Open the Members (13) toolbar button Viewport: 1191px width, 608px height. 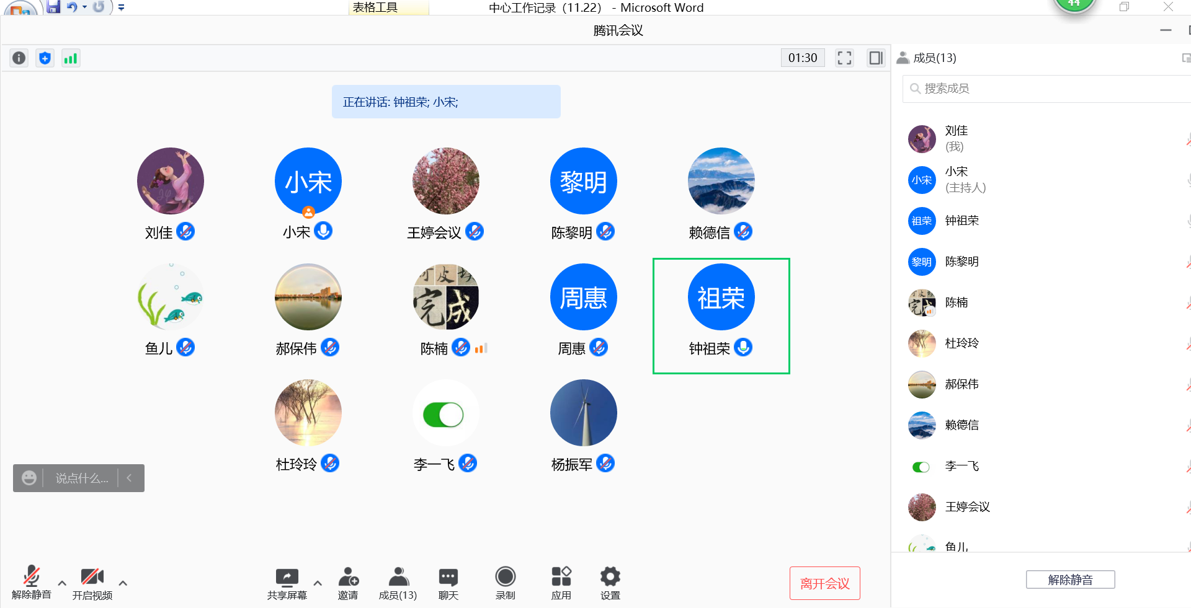click(398, 584)
